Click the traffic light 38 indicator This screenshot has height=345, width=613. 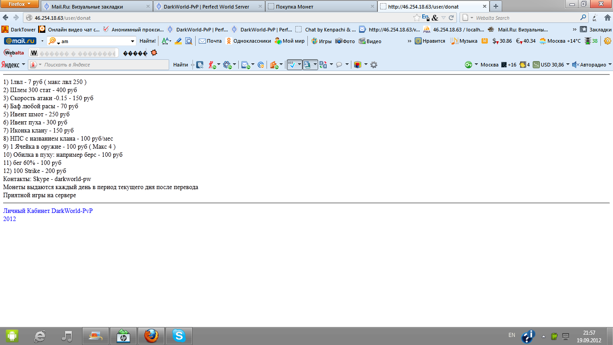coord(591,41)
